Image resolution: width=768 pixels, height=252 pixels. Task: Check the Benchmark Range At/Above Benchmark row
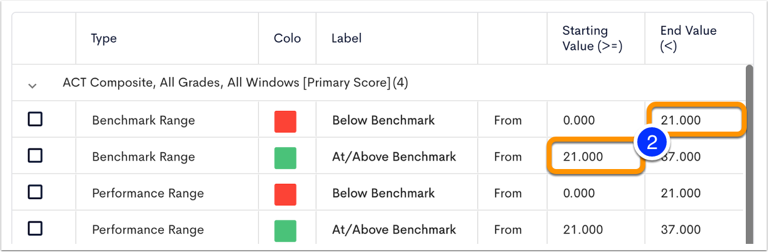tap(35, 155)
